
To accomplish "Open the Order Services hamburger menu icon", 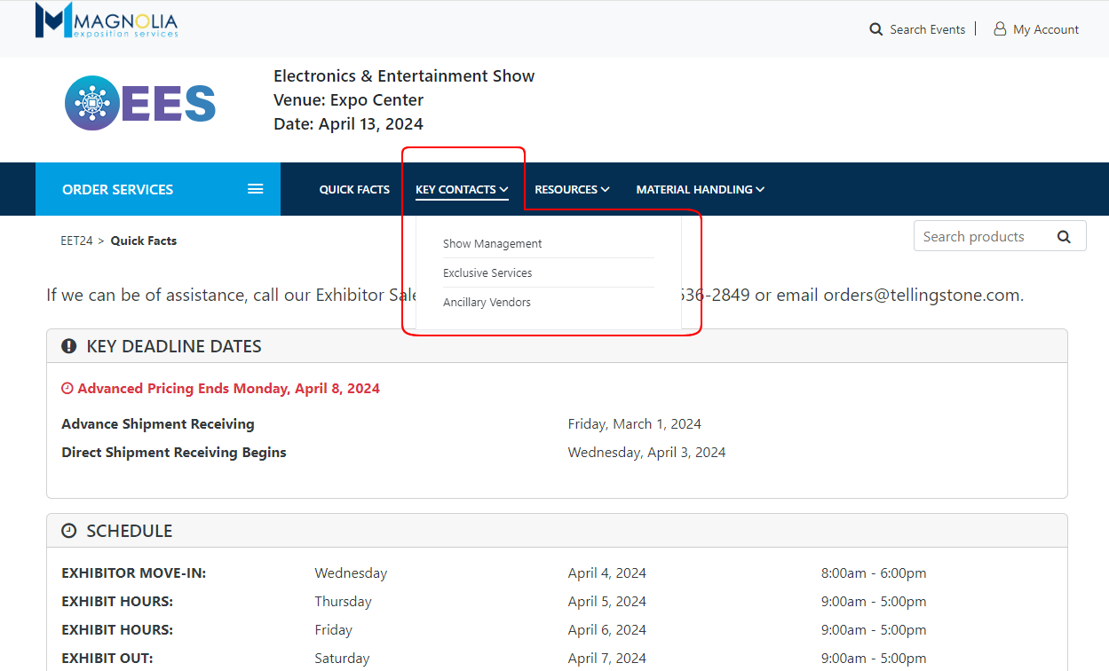I will point(256,189).
